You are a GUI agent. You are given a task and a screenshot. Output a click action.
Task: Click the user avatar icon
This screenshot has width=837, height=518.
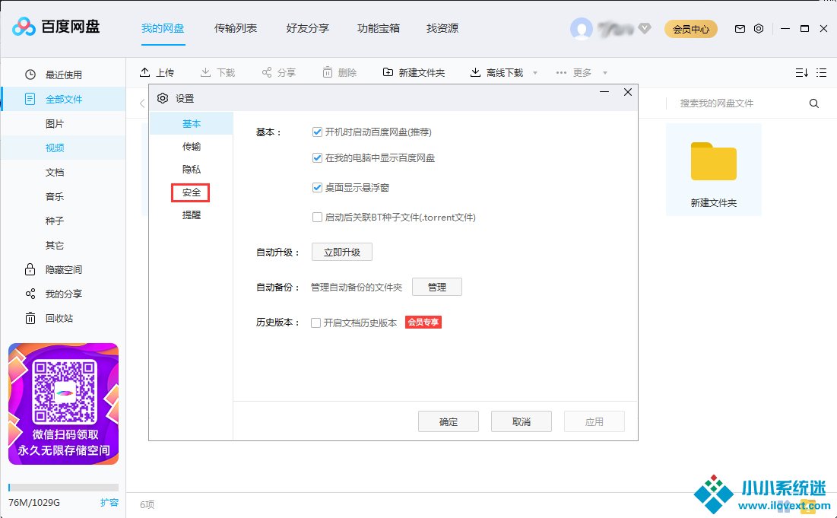582,29
